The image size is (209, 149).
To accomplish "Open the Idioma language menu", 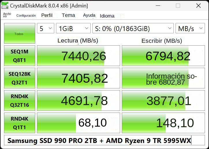I will 107,16.
